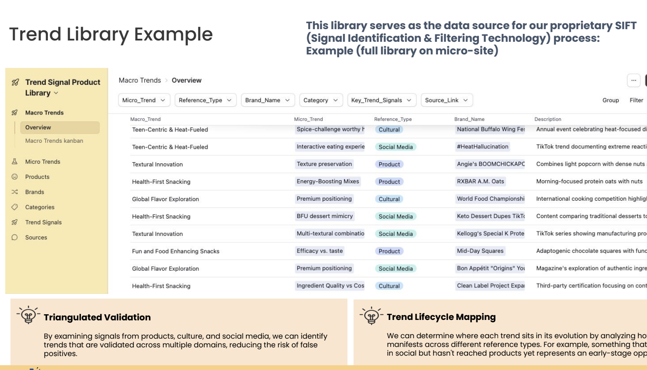Image resolution: width=647 pixels, height=370 pixels.
Task: Go to Trend Signals section
Action: tap(44, 222)
